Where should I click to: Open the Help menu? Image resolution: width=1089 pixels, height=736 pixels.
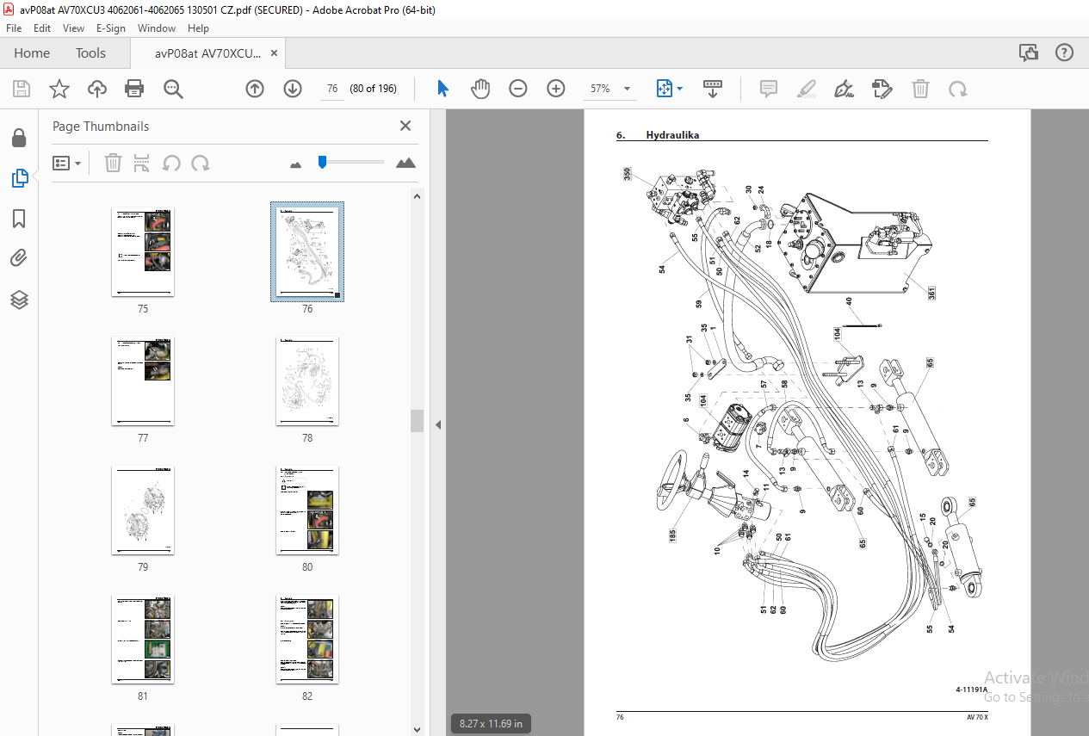[198, 28]
